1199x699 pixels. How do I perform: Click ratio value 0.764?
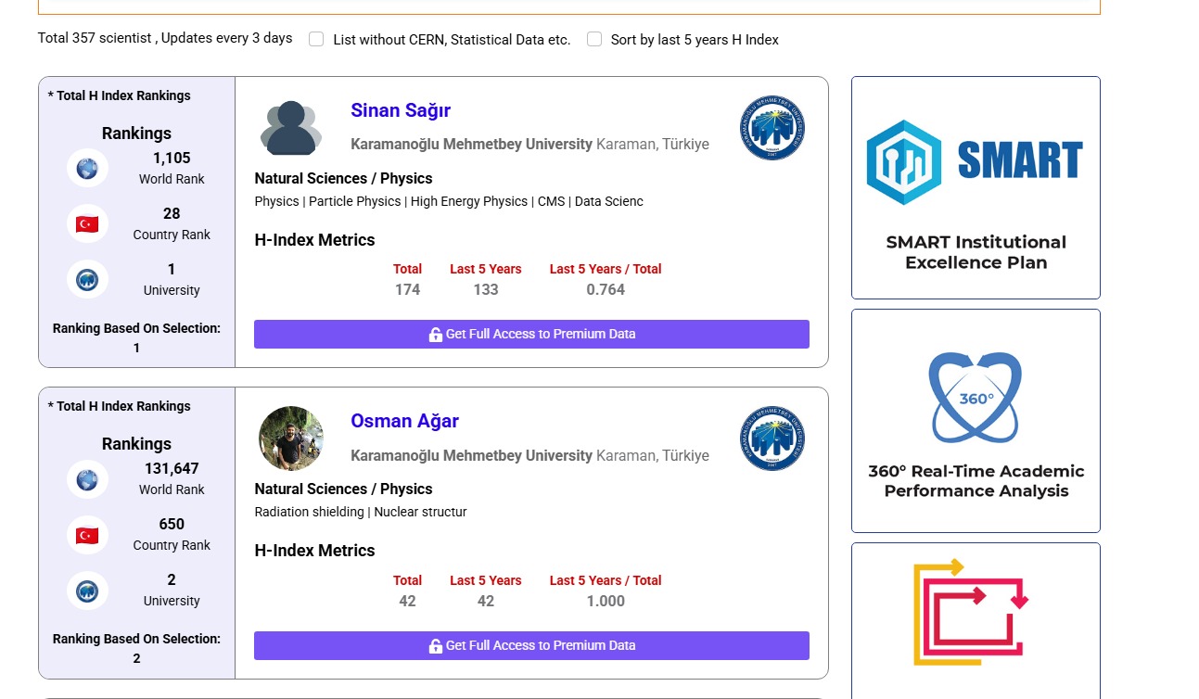click(606, 289)
